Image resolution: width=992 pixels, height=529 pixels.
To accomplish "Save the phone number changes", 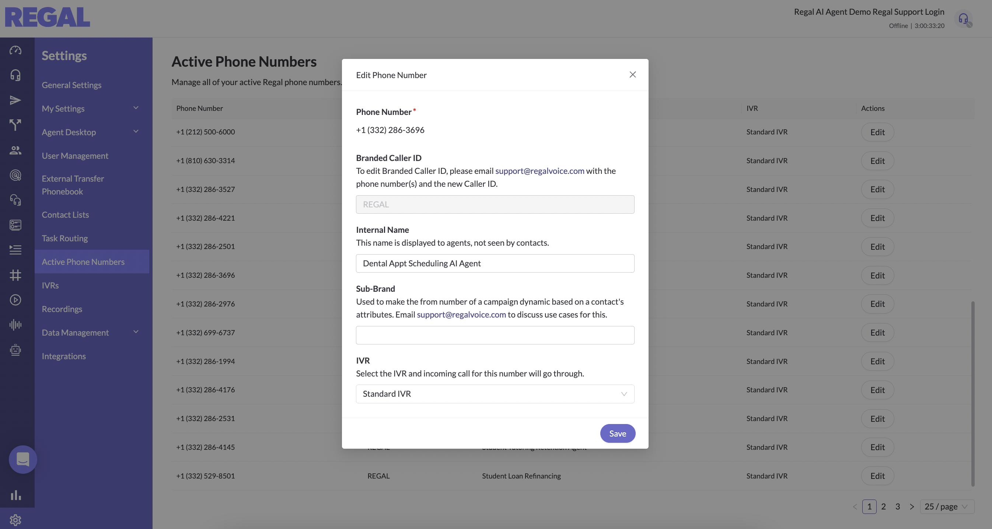I will (618, 434).
